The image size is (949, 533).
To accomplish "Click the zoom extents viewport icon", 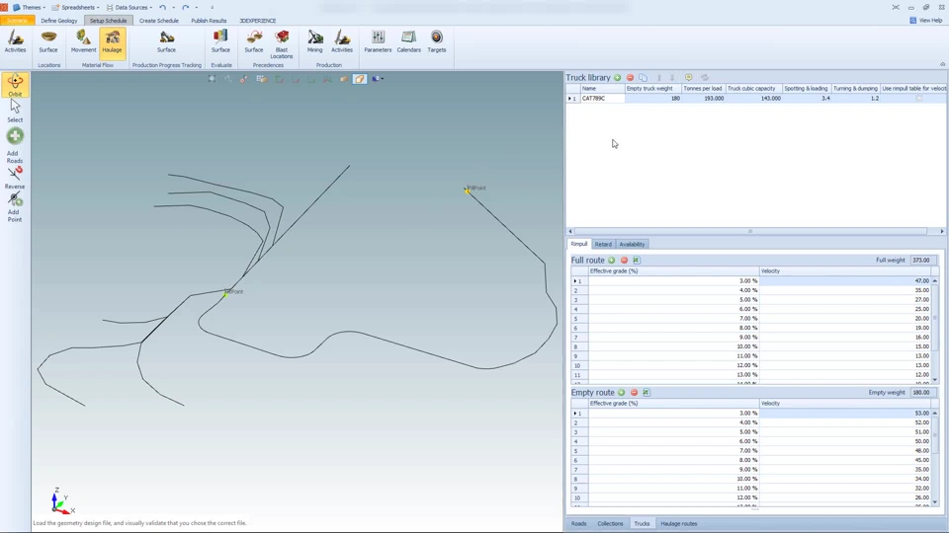I will click(x=212, y=79).
